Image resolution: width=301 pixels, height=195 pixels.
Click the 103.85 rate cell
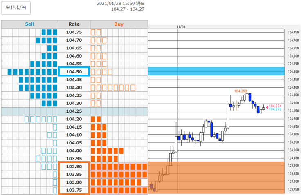[74, 174]
